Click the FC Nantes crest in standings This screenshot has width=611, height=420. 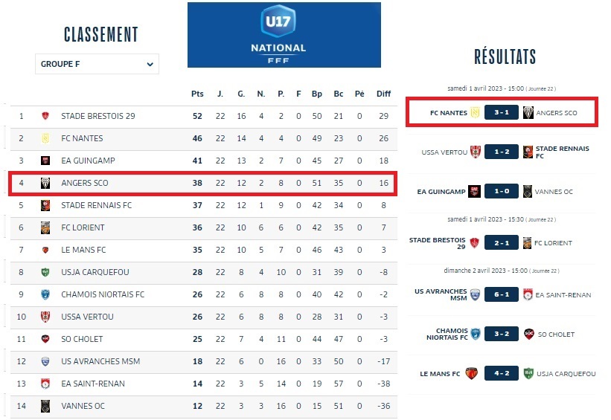click(45, 138)
